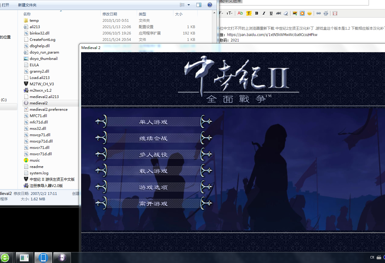Remove link with the broken chain icon

tap(326, 13)
